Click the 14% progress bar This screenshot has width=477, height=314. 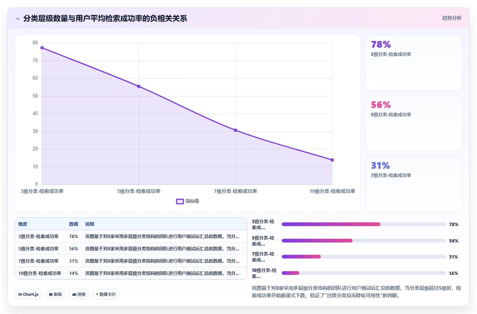tap(364, 273)
